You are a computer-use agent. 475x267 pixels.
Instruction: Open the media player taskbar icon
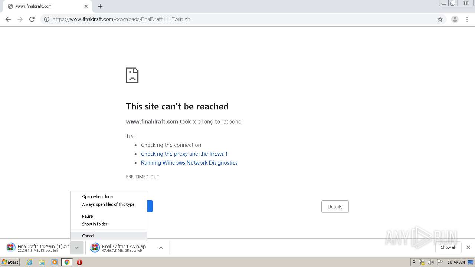pyautogui.click(x=55, y=262)
